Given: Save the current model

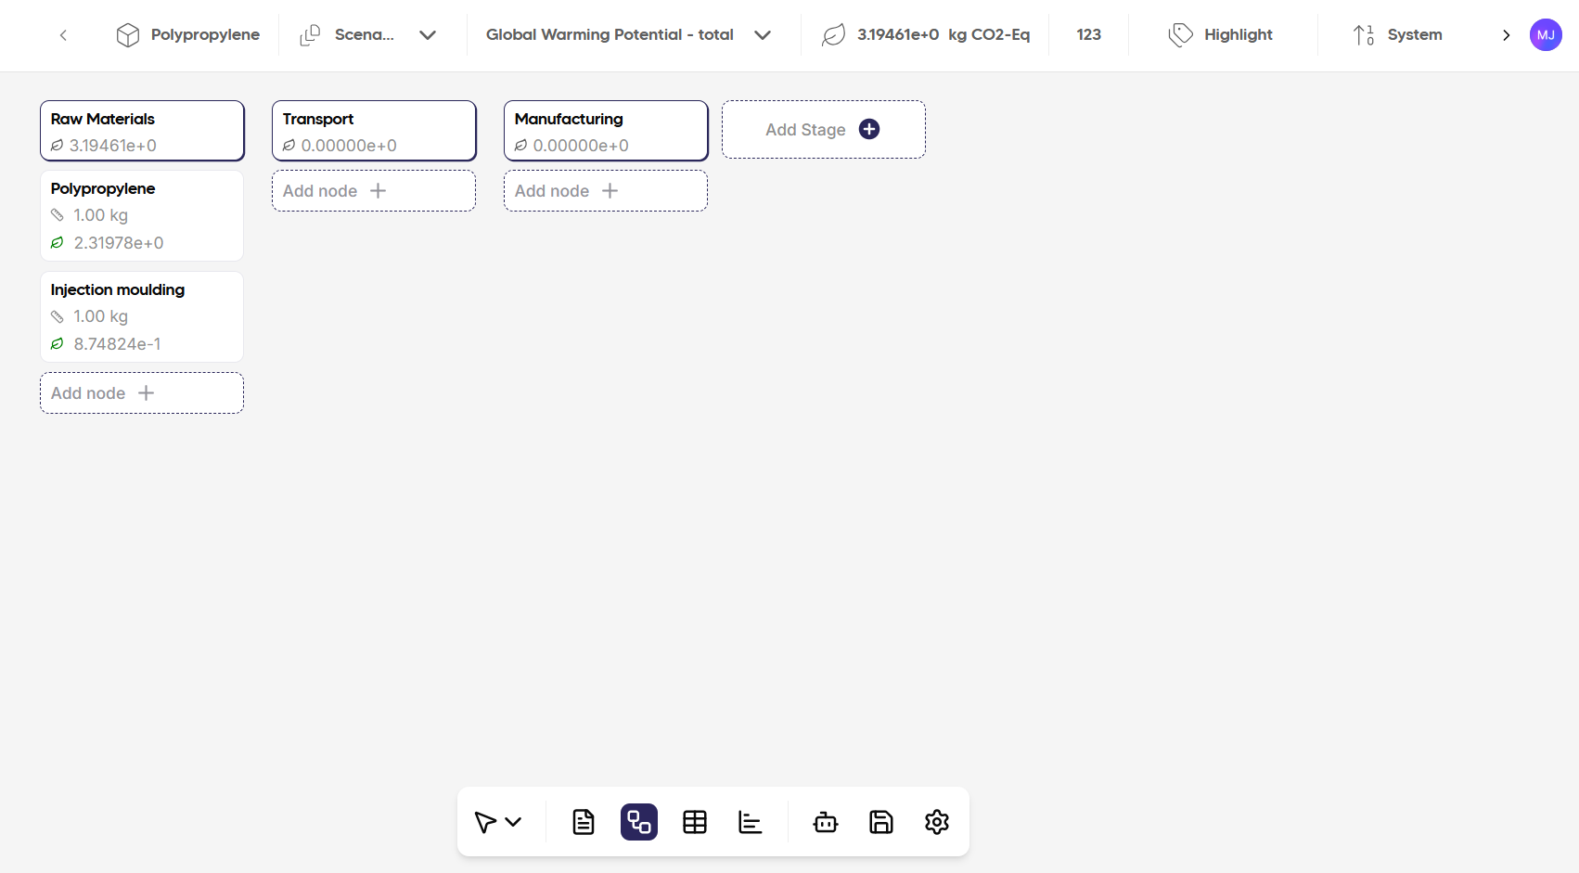Looking at the screenshot, I should [x=880, y=821].
